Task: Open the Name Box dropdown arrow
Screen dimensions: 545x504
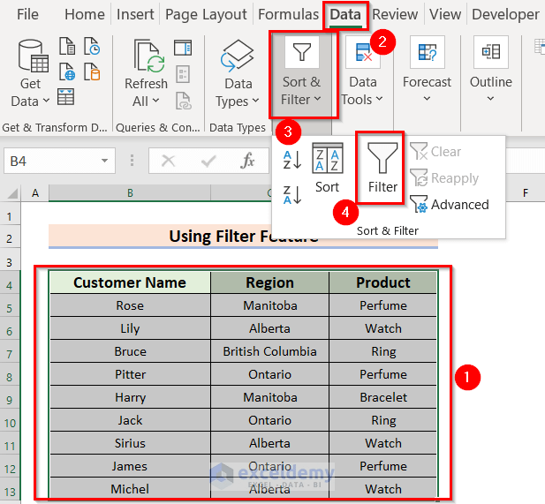Action: [104, 161]
